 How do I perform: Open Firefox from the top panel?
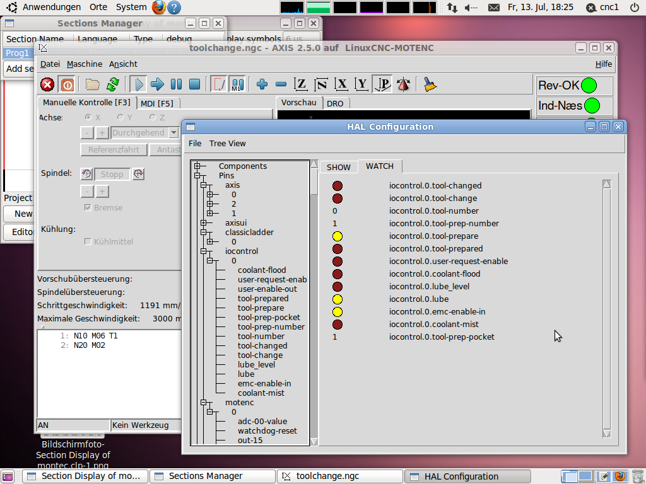158,8
